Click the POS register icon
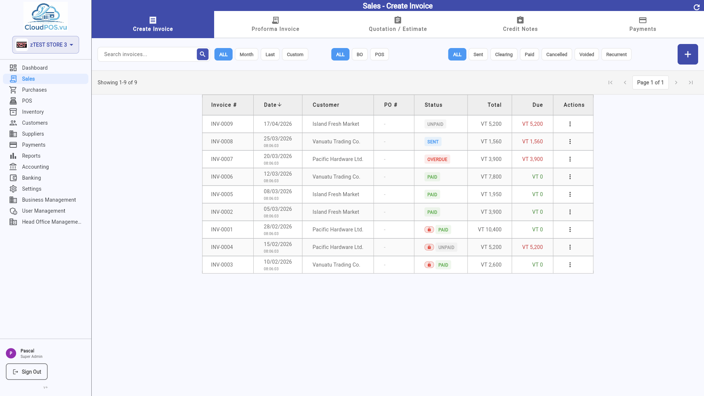Viewport: 704px width, 396px height. 13,101
